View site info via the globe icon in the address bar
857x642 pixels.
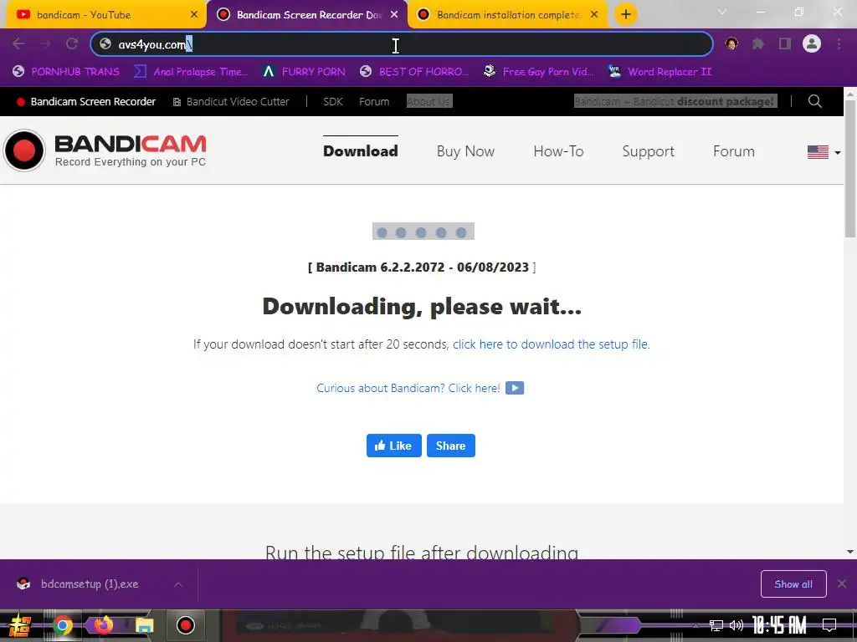(x=105, y=44)
